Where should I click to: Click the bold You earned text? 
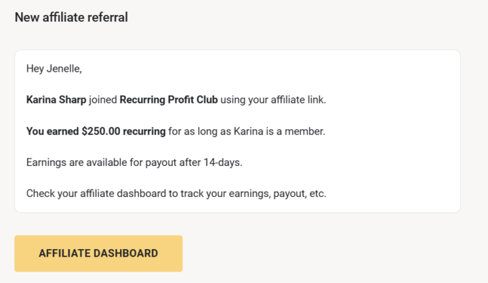coord(52,131)
